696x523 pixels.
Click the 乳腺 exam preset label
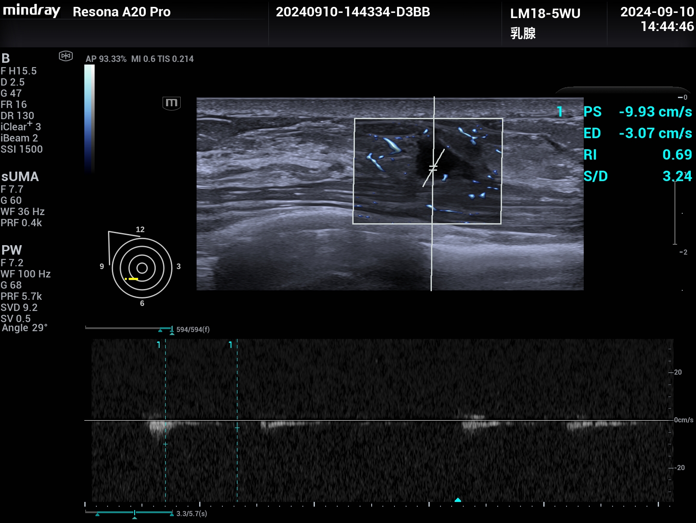coord(523,33)
